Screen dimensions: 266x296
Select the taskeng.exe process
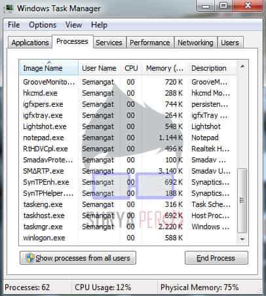[127, 204]
